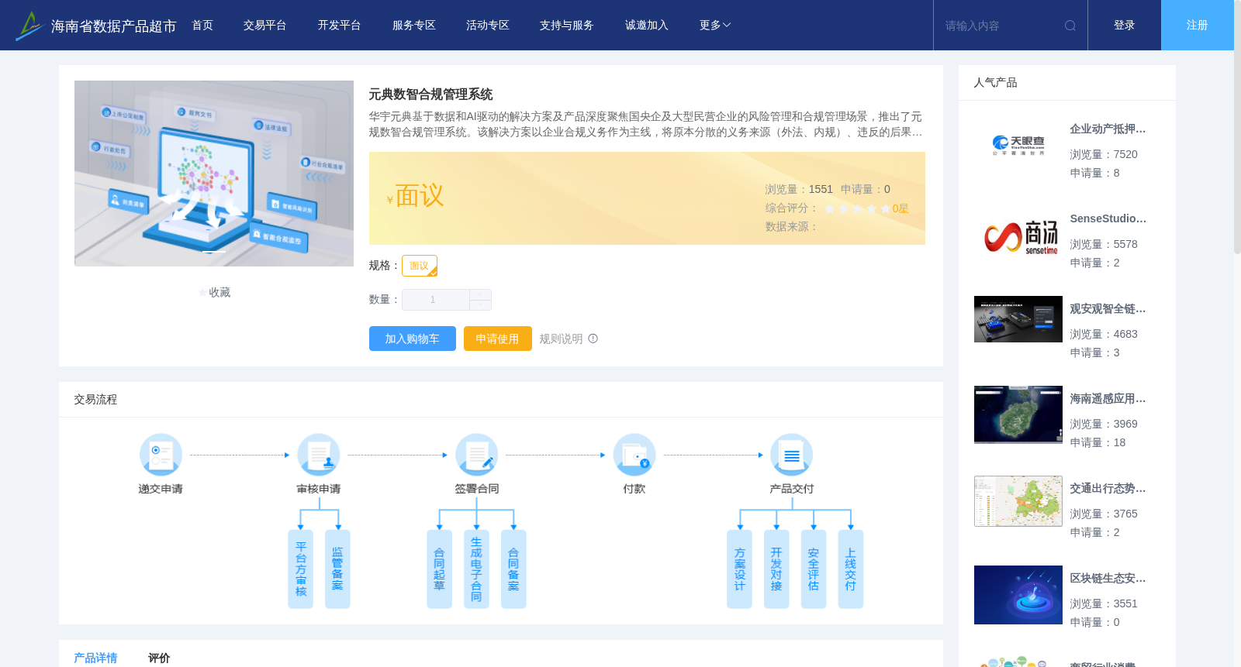Viewport: 1241px width, 667px height.
Task: Click the 观安观智全链 product title
Action: click(x=1108, y=308)
